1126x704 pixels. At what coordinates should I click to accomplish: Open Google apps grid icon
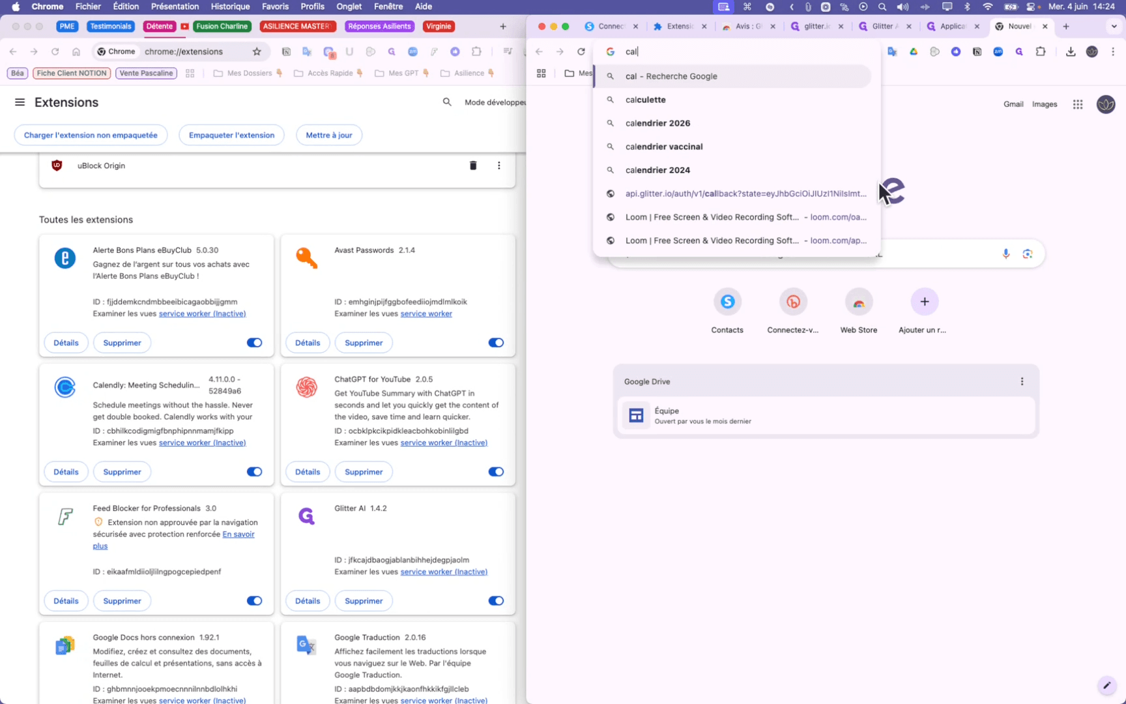point(1078,104)
